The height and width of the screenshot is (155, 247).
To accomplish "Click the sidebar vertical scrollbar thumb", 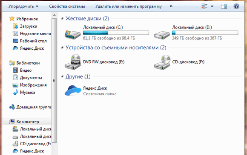I will coord(55,80).
